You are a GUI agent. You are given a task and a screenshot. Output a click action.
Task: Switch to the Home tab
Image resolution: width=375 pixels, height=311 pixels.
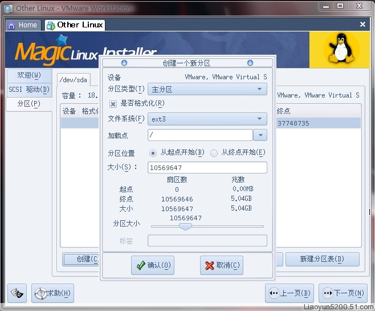(23, 25)
